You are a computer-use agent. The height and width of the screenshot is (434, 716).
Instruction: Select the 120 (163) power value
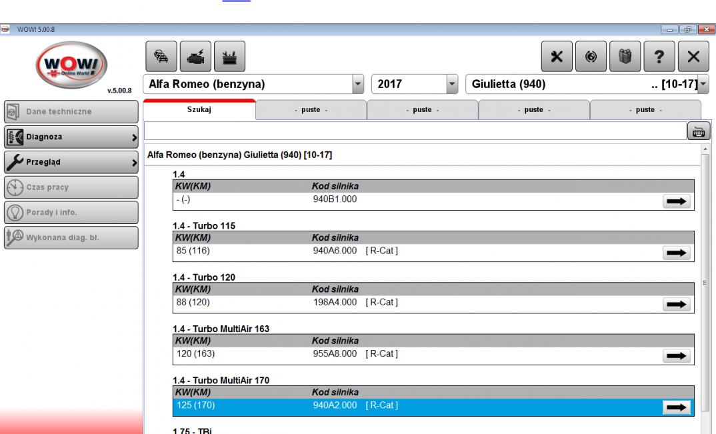[x=195, y=354]
